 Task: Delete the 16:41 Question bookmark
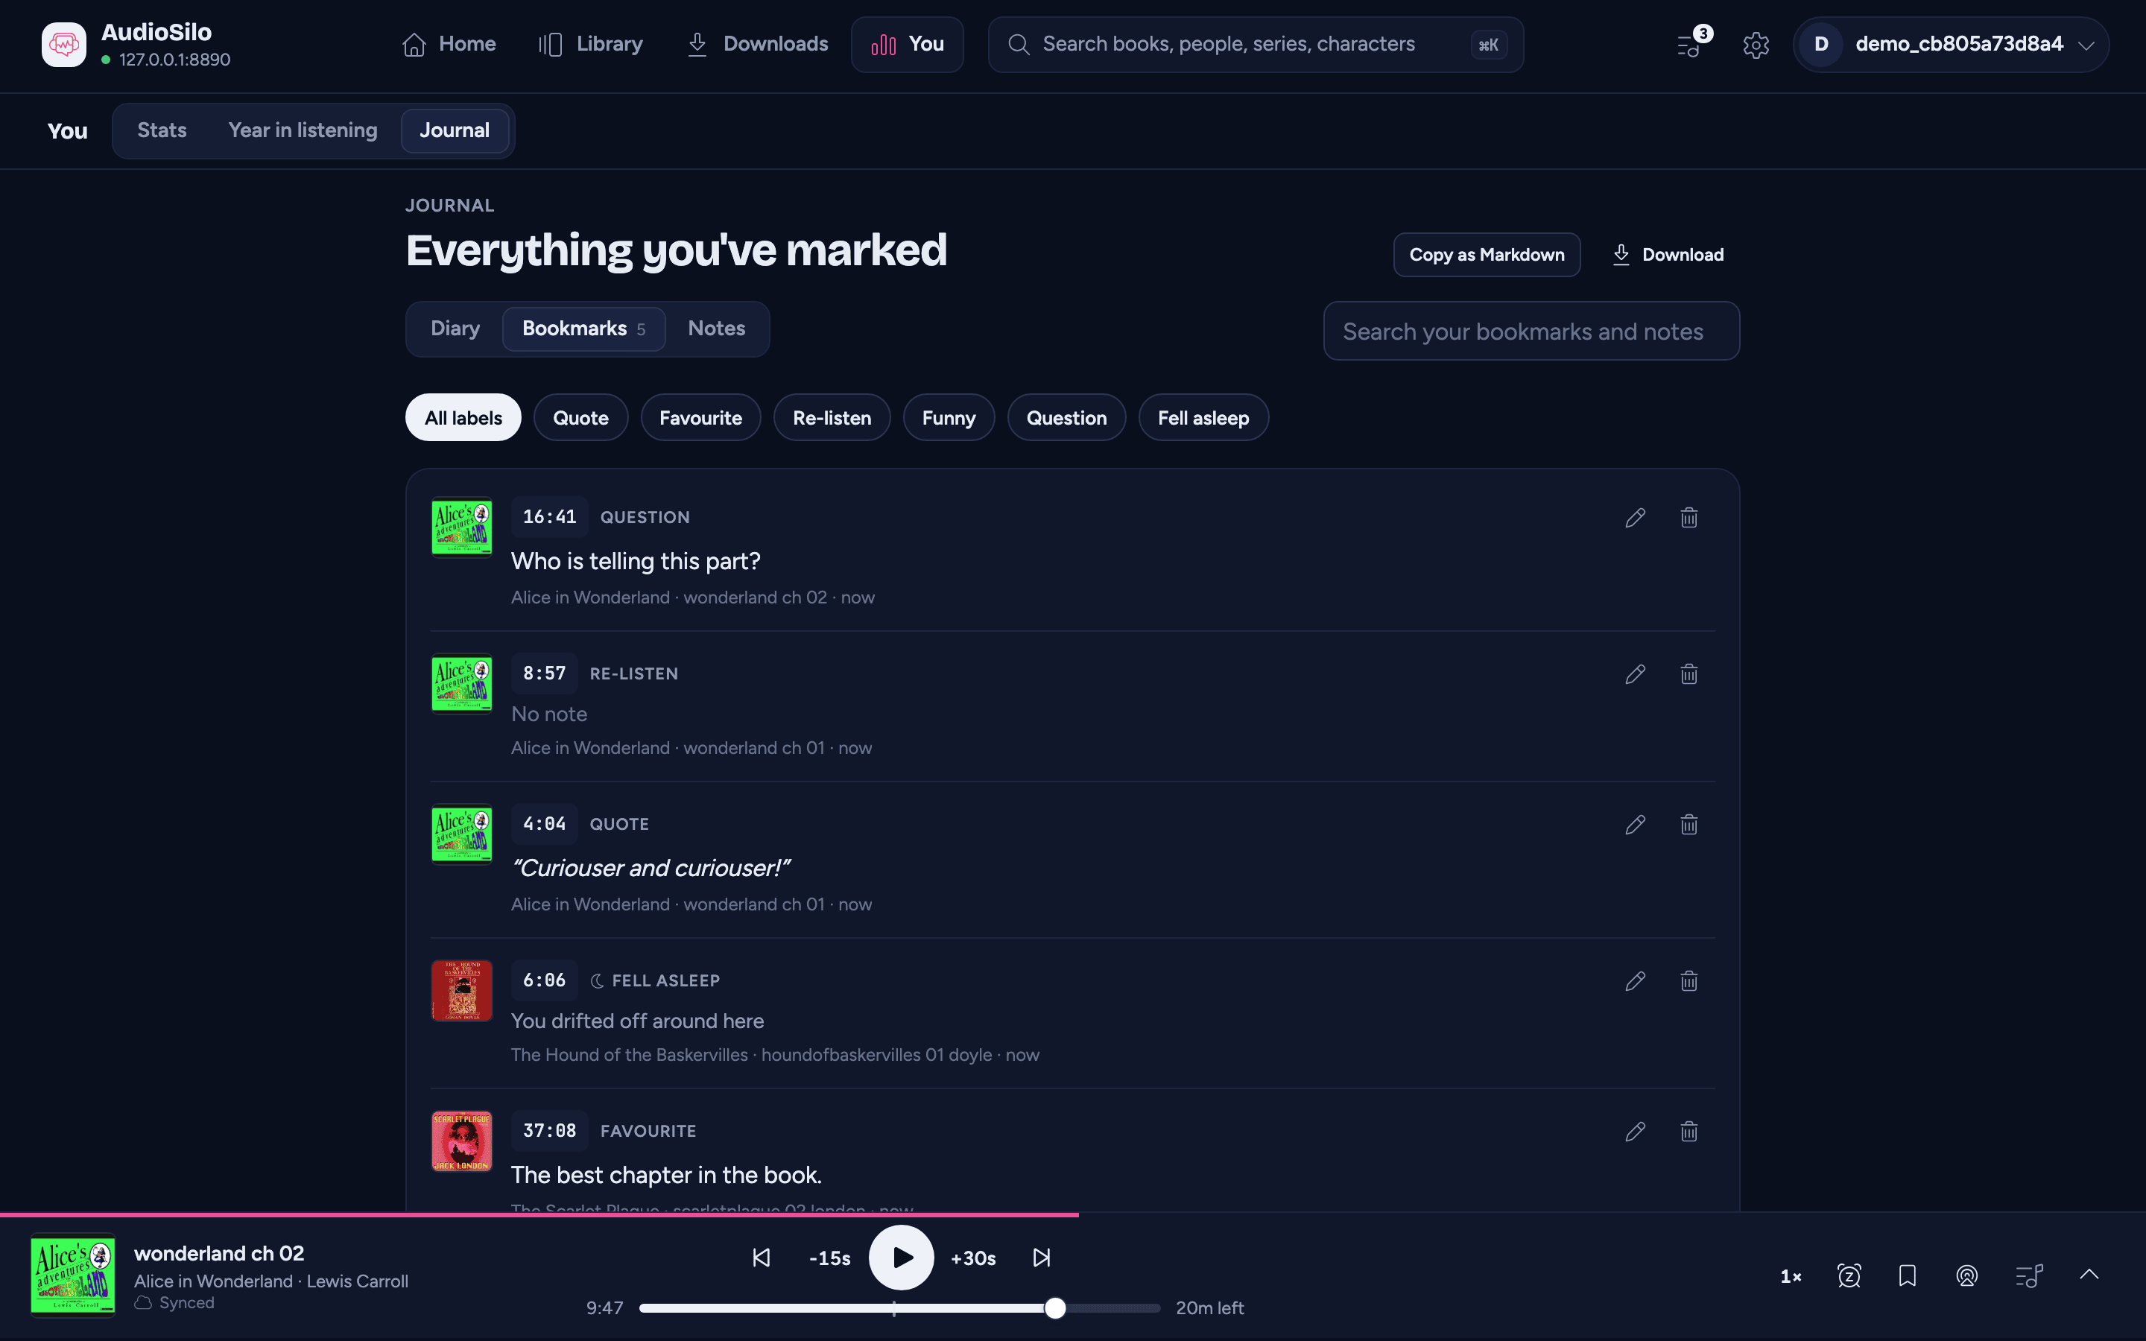[1688, 518]
